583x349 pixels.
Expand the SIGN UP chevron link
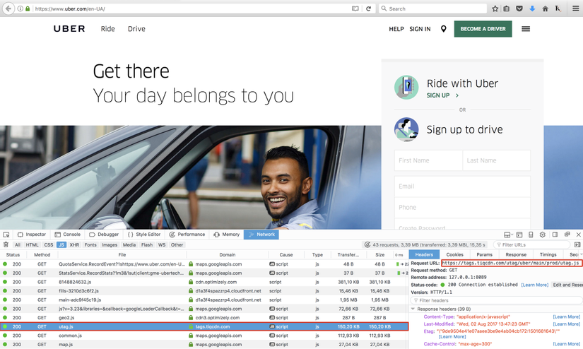point(457,95)
